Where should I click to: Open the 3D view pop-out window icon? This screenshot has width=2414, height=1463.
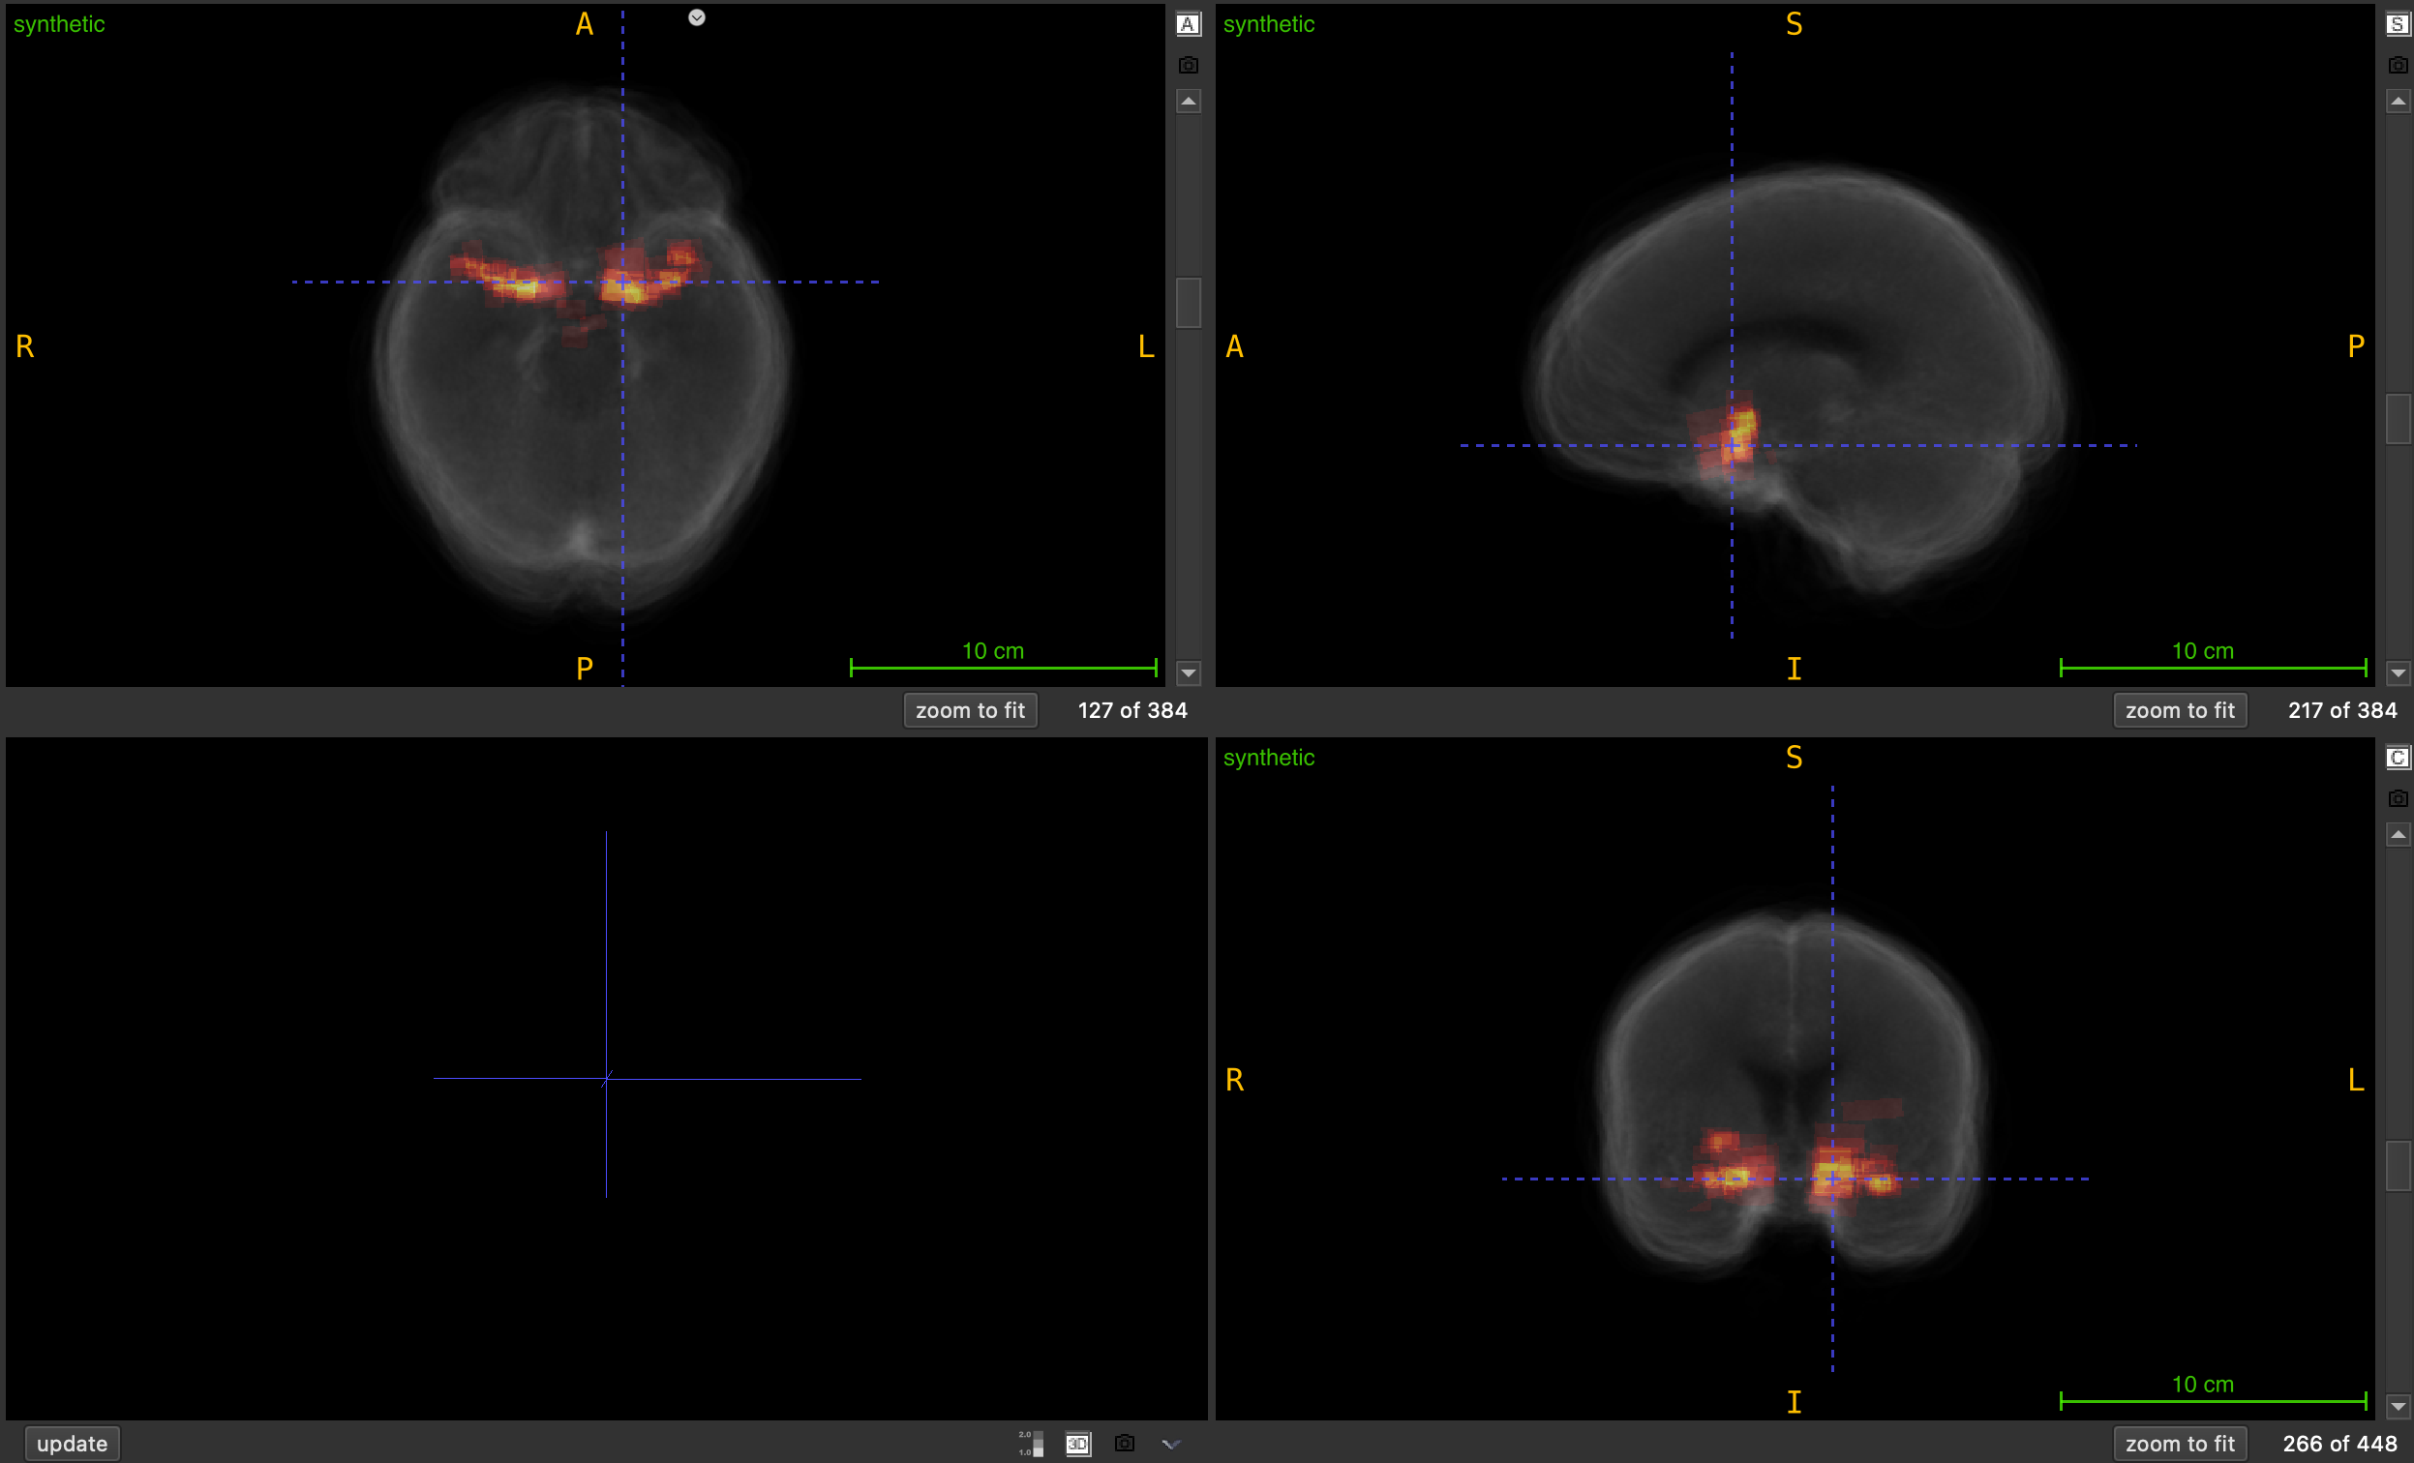pos(1076,1443)
